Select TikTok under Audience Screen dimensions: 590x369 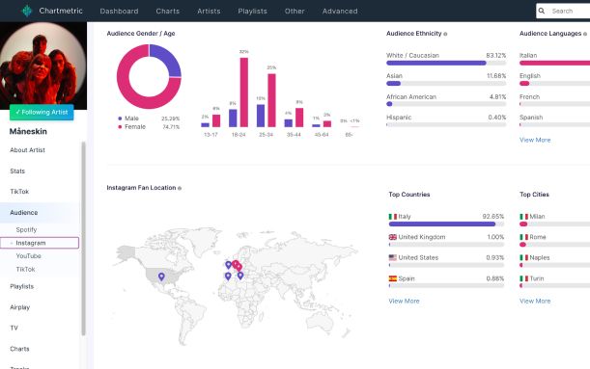25,269
